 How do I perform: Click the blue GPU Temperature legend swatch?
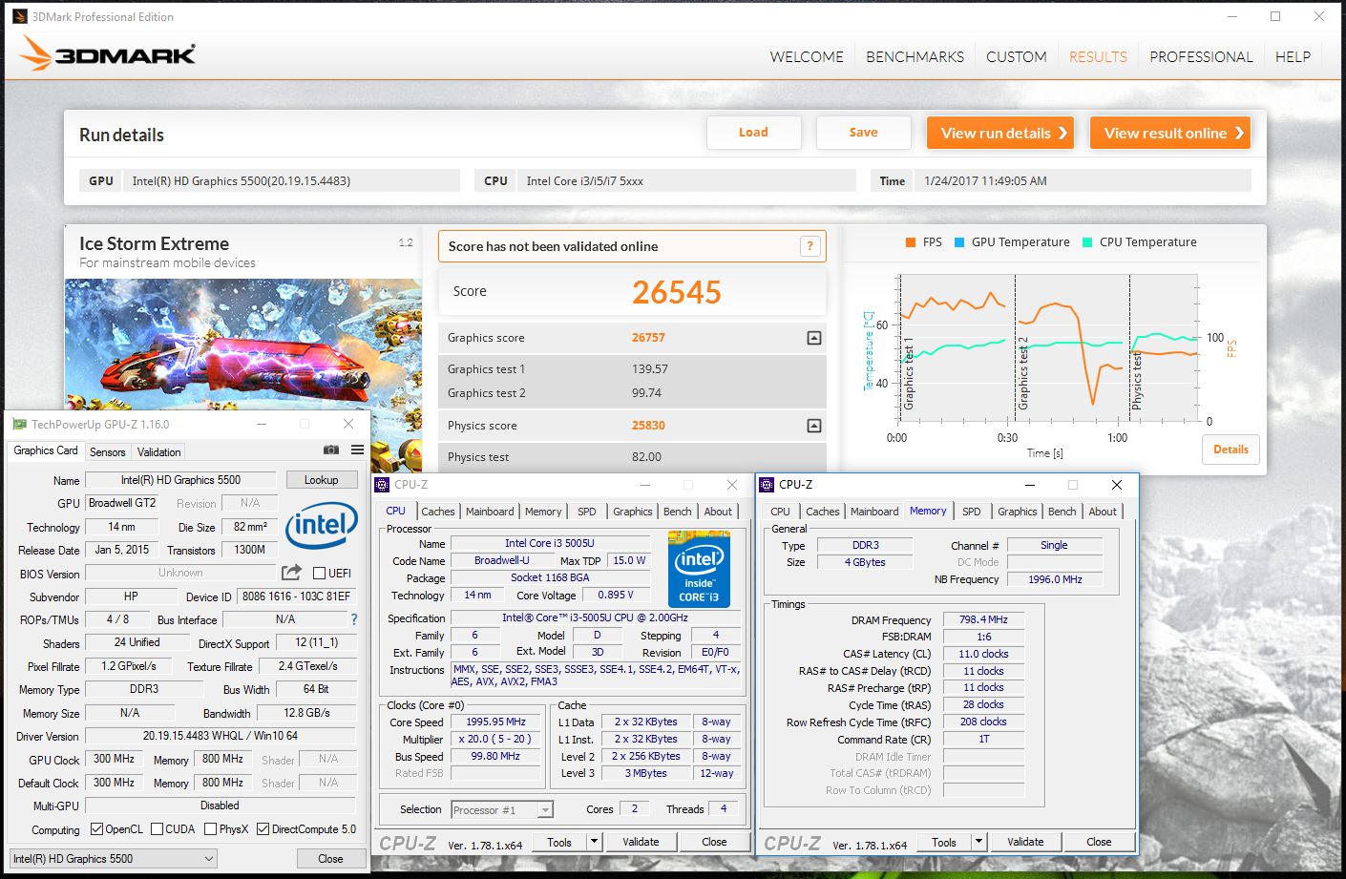tap(959, 242)
